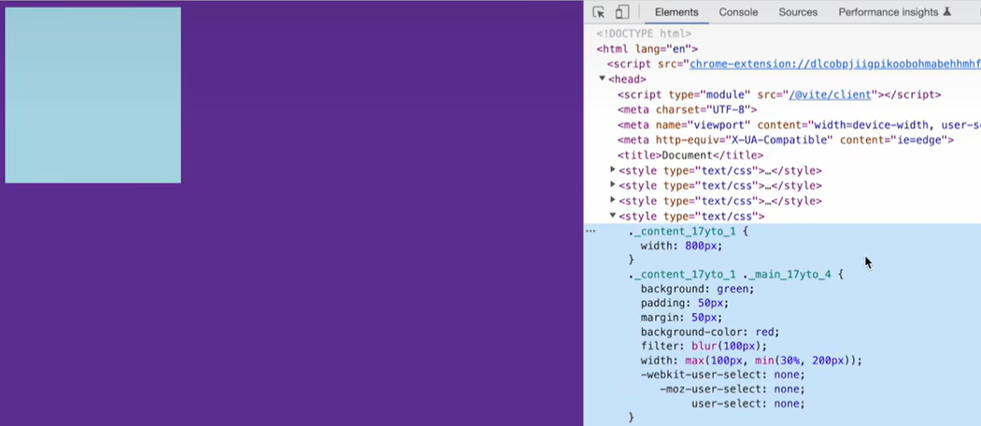Select the meta charset UTF-8 node
The width and height of the screenshot is (981, 426).
[x=687, y=109]
